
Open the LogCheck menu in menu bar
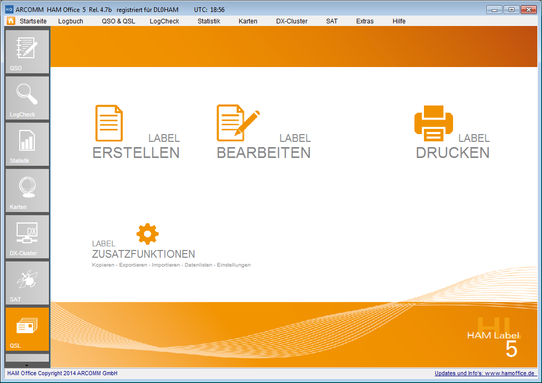coord(164,21)
